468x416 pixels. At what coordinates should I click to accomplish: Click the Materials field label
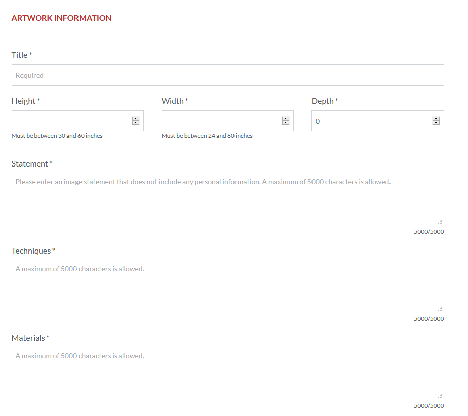pos(28,338)
